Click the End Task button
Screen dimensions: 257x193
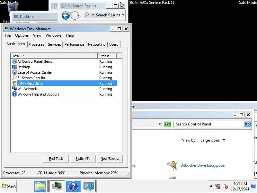click(56, 159)
